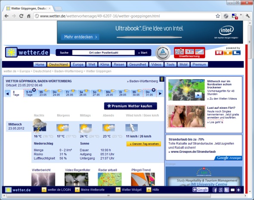The image size is (254, 200).
Task: Click the horizontal scrollbar at bottom
Action: pos(108,196)
